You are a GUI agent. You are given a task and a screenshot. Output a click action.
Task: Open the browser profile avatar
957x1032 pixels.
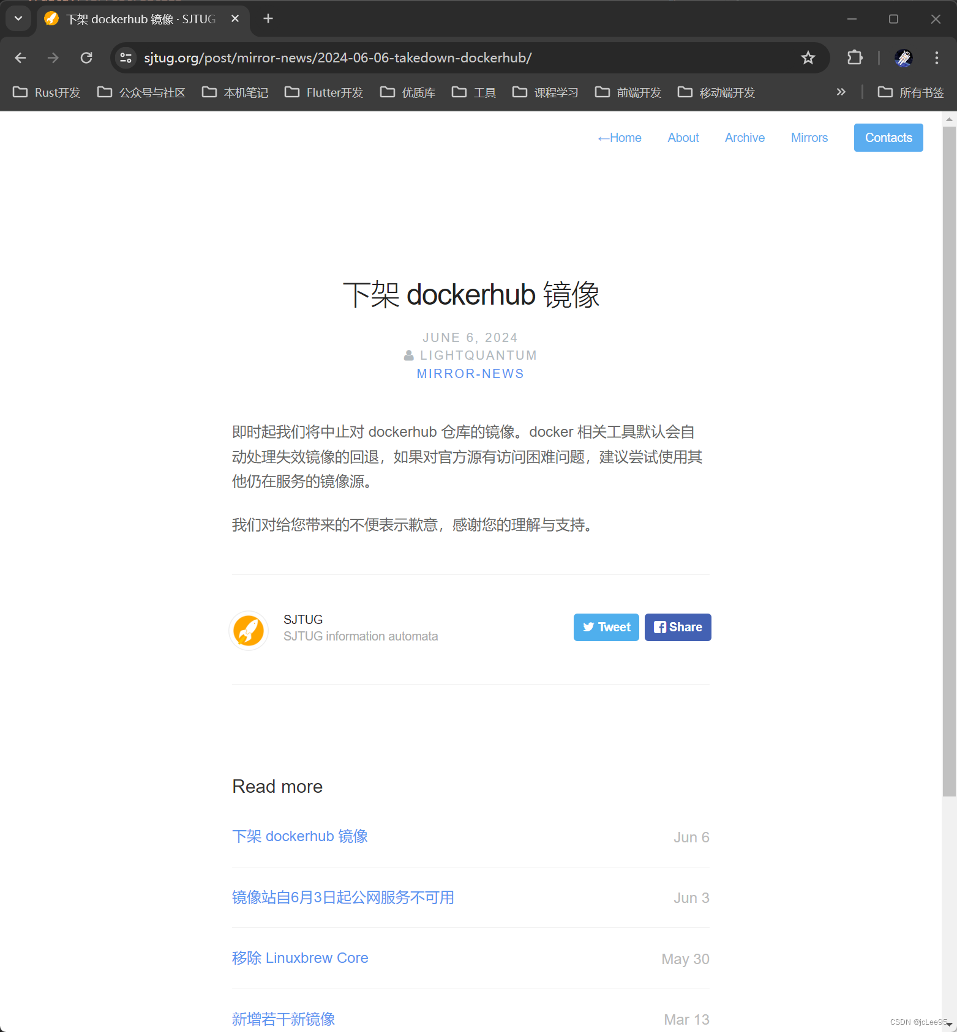click(903, 58)
